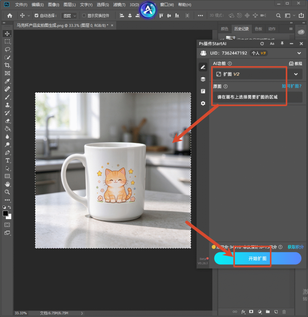Uncheck the 自动选择 checkbox
Screen dimensions: 308x317
(x=37, y=15)
